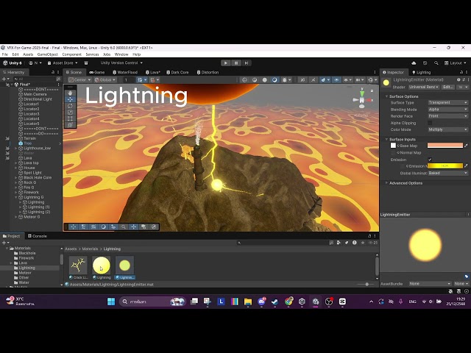
Task: Collapse Lightning G in Hierarchy
Action: pos(16,197)
